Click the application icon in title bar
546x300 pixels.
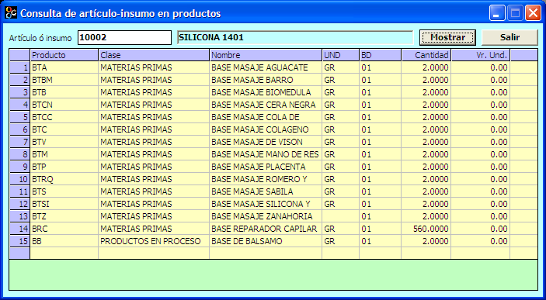[x=11, y=13]
